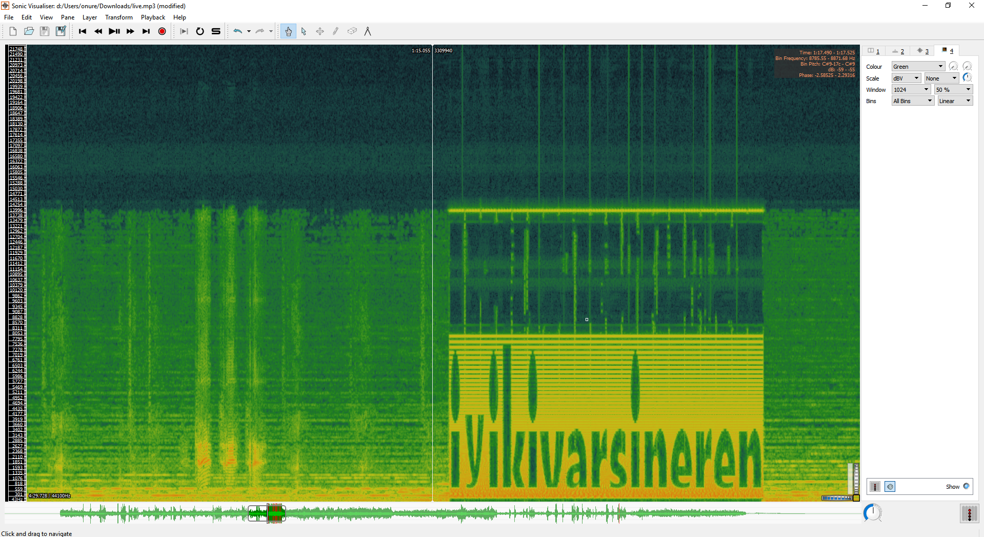Toggle Solo Current Pane S icon

click(x=216, y=31)
